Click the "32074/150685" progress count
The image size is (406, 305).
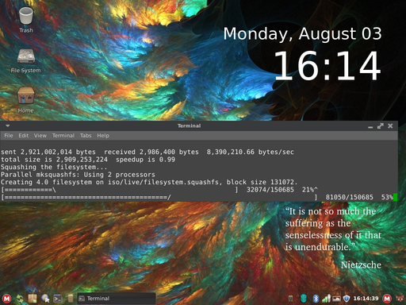pyautogui.click(x=270, y=190)
